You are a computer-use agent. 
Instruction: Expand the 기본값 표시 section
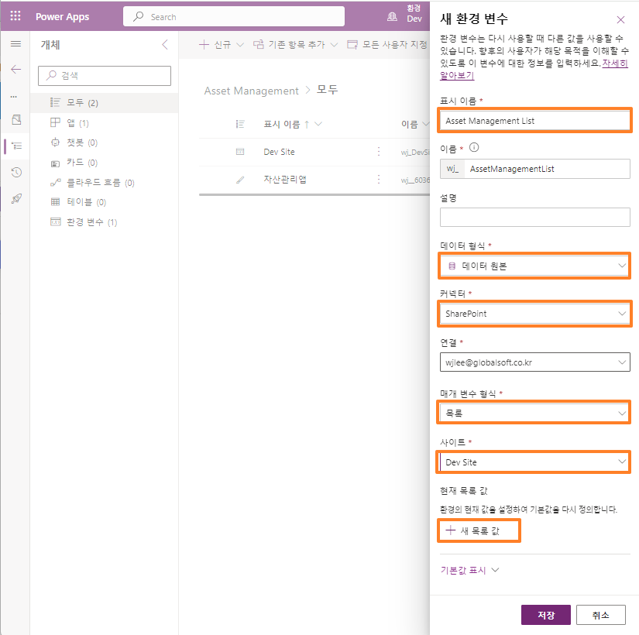pyautogui.click(x=469, y=570)
